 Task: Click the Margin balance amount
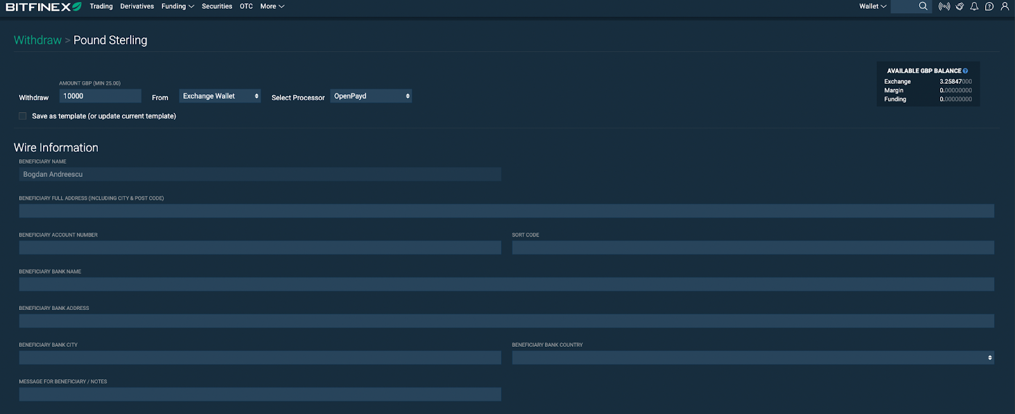(x=955, y=91)
